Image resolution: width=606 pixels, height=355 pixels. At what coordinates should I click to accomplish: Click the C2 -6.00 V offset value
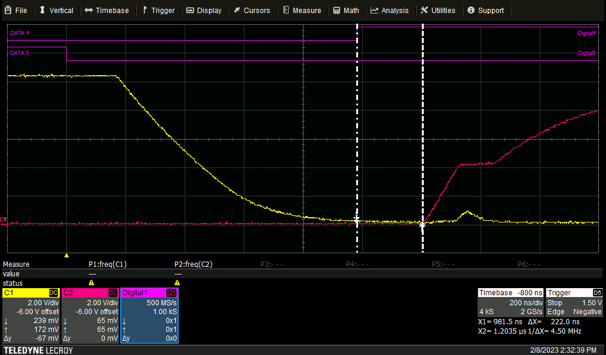[x=96, y=311]
